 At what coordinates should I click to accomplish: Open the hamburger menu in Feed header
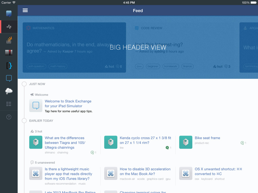[x=25, y=11]
